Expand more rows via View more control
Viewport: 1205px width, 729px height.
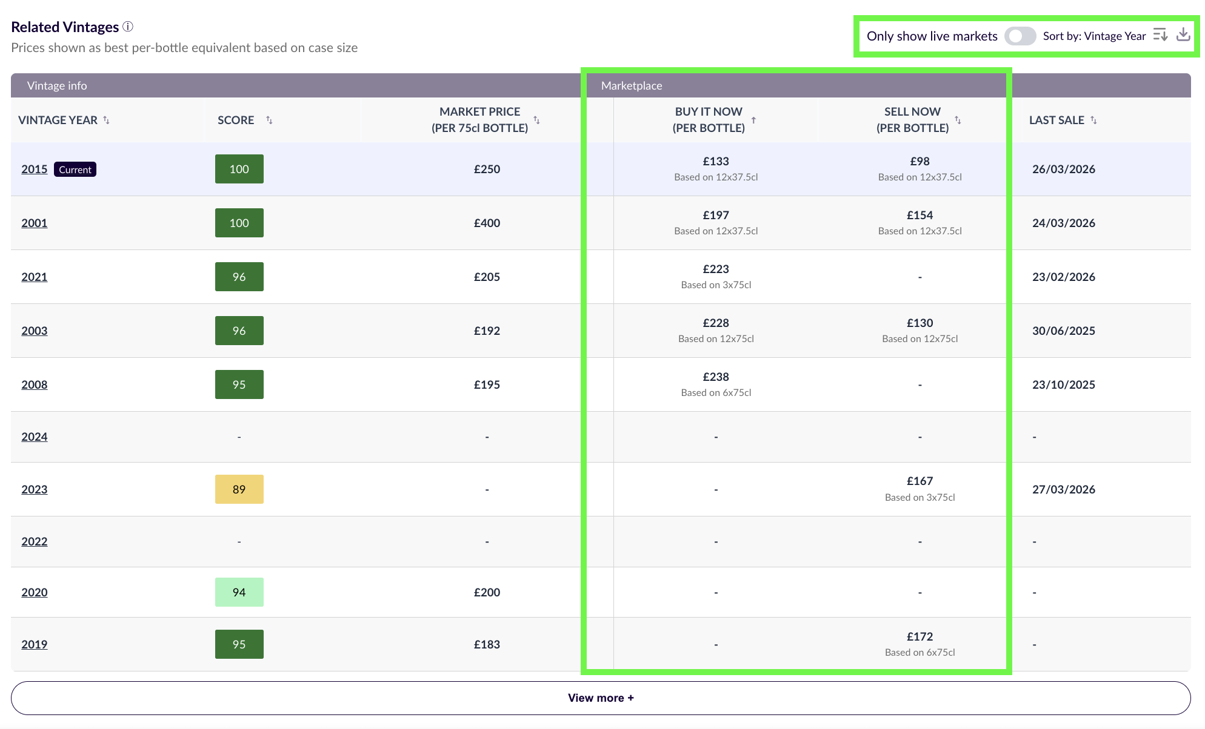[x=601, y=698]
